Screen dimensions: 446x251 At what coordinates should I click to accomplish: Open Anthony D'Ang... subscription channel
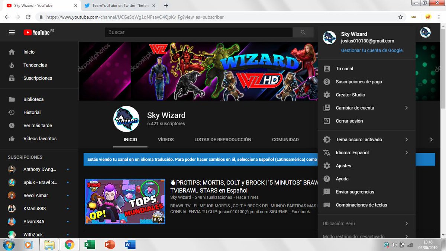40,169
